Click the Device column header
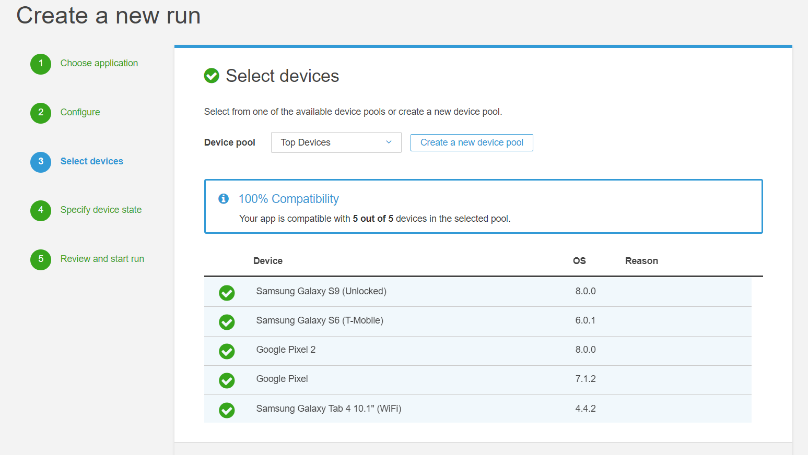This screenshot has width=808, height=455. [x=268, y=261]
